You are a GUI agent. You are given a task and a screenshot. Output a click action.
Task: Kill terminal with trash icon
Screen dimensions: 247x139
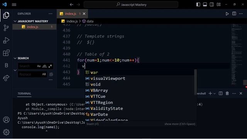click(x=227, y=93)
